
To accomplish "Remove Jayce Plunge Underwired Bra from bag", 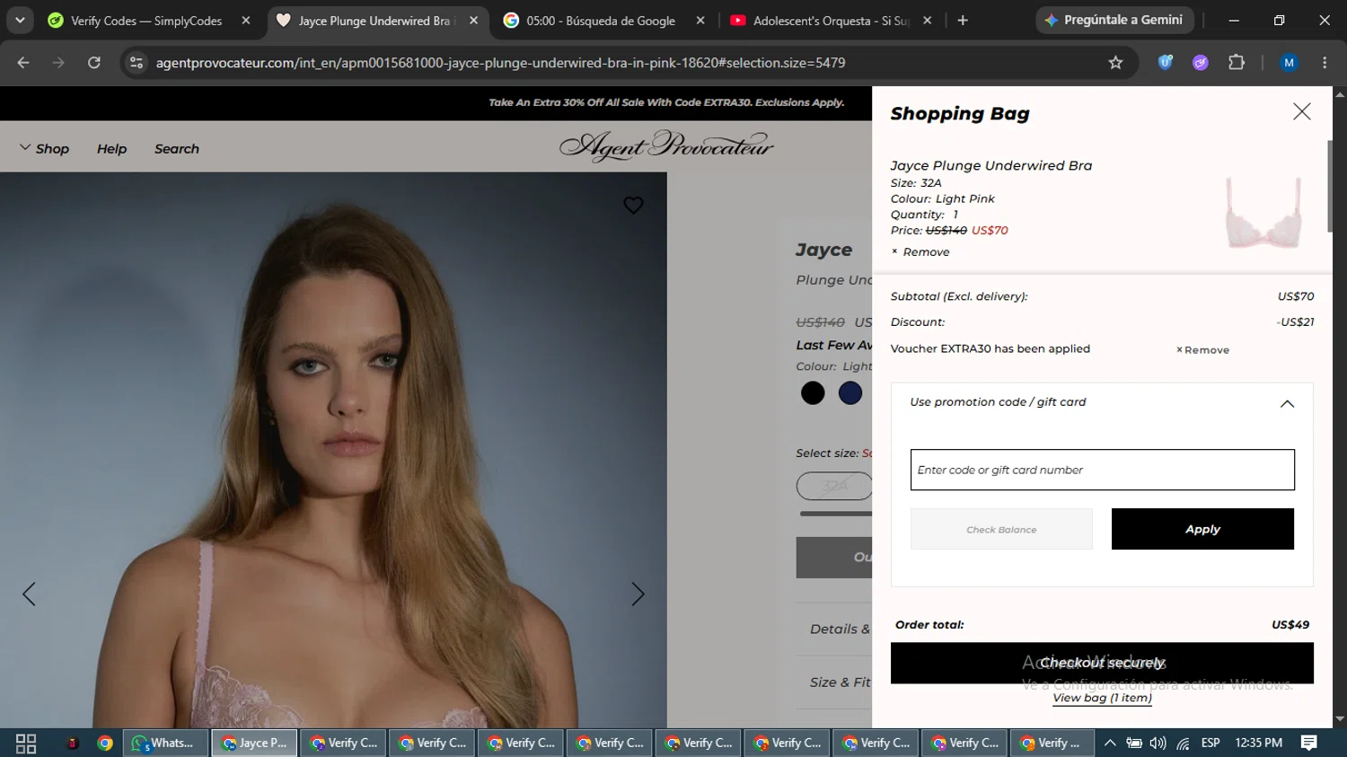I will tap(920, 252).
